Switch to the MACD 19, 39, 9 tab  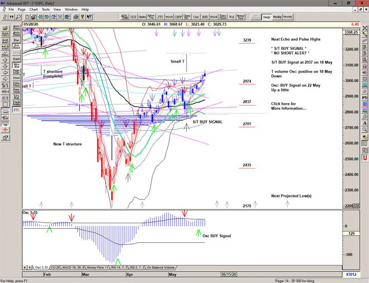[73, 267]
